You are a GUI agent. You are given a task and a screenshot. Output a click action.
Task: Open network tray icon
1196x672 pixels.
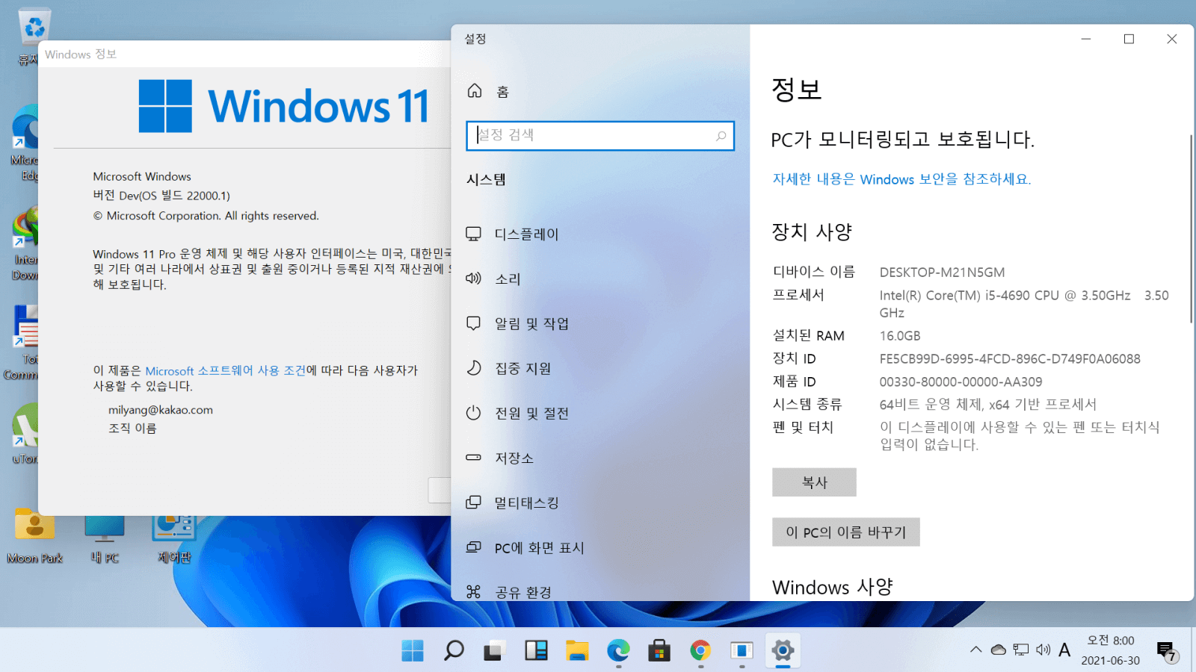pyautogui.click(x=1021, y=650)
